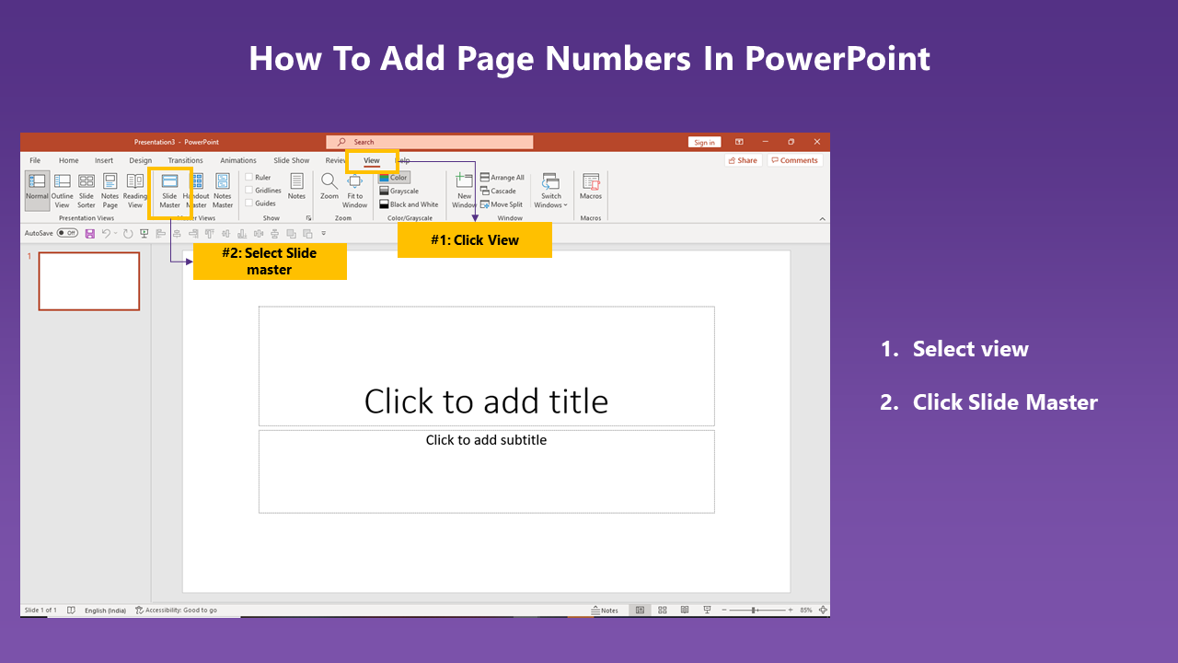1178x663 pixels.
Task: Collapse the ribbon with the chevron
Action: coord(822,218)
